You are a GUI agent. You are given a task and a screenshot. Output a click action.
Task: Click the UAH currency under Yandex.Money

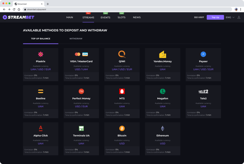[x=163, y=69]
